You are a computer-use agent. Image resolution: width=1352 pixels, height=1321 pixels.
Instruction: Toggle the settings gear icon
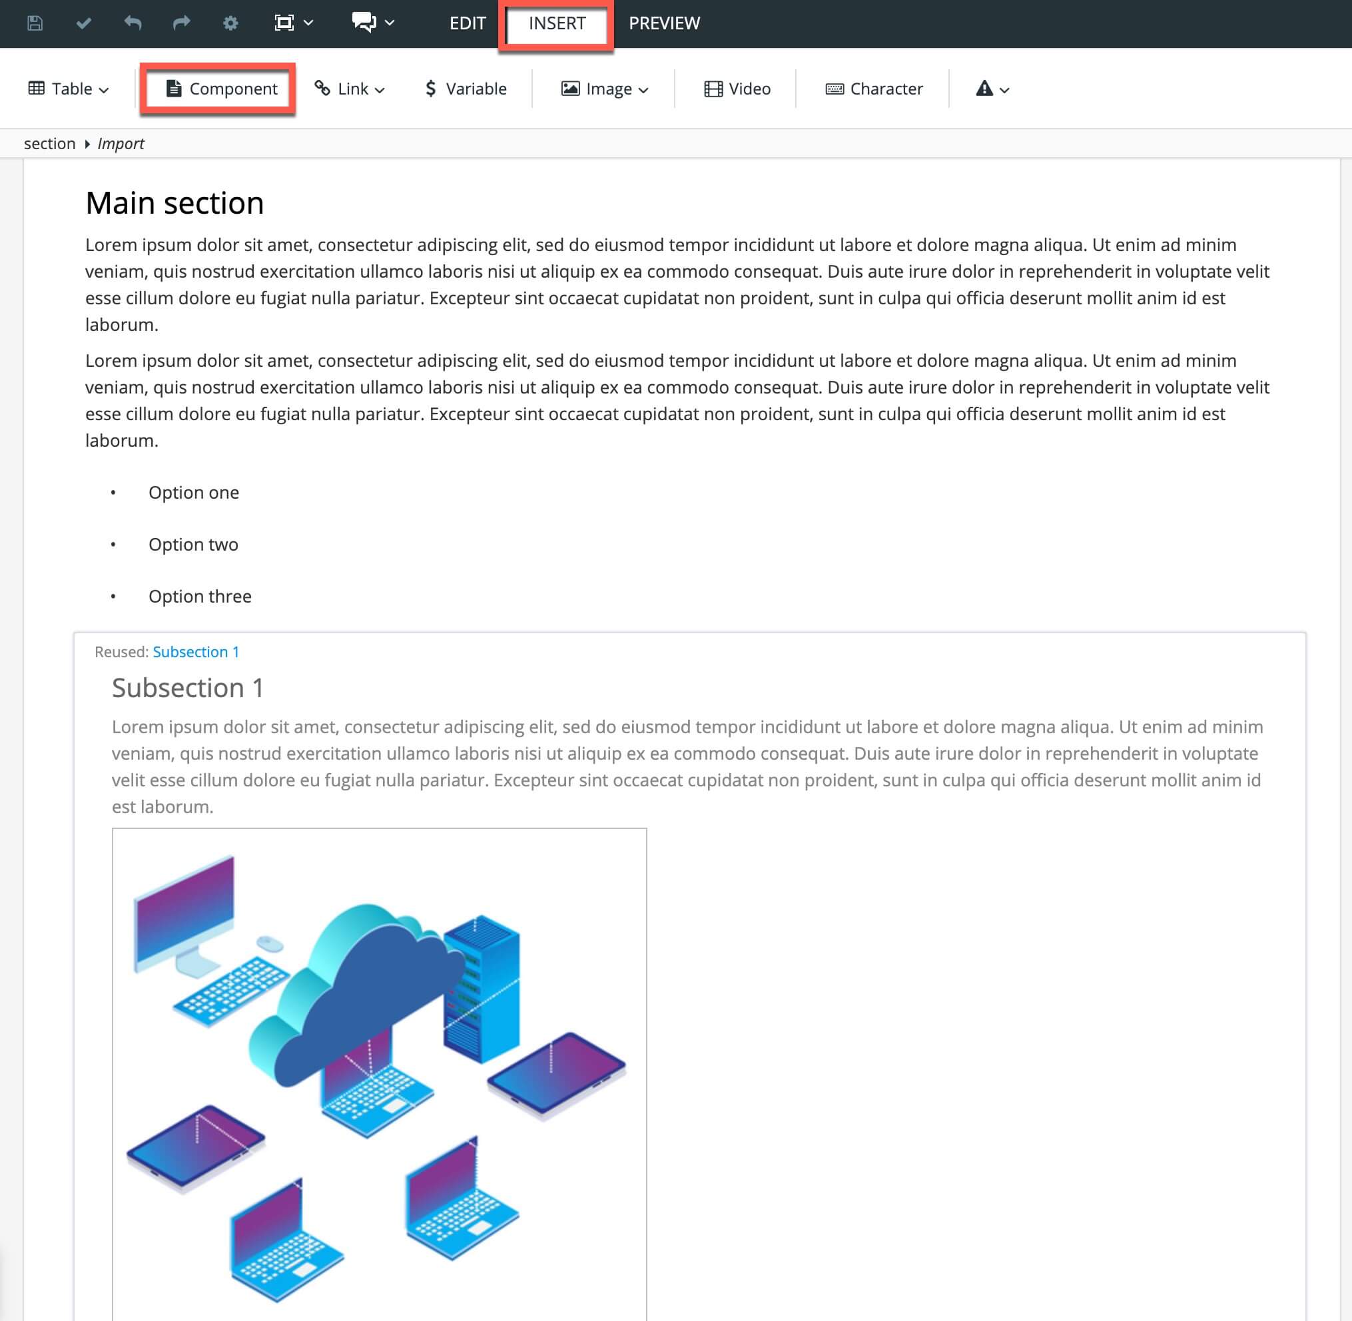230,23
